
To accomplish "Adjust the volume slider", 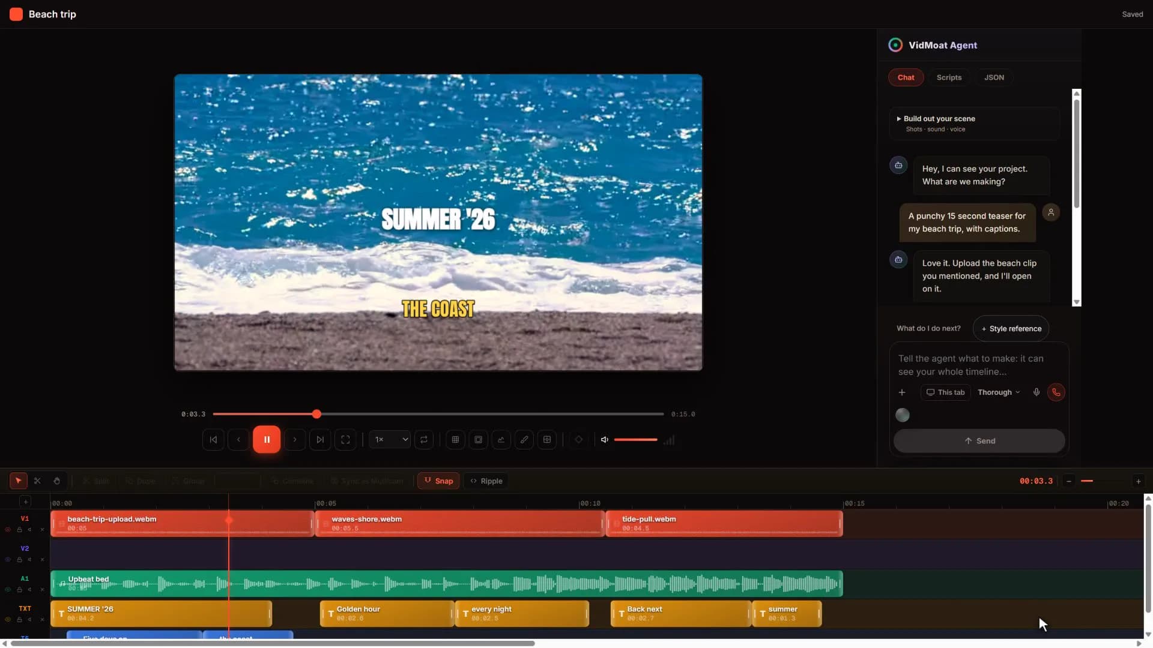I will click(635, 440).
